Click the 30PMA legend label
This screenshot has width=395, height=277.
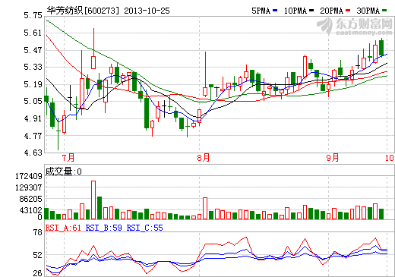click(368, 11)
